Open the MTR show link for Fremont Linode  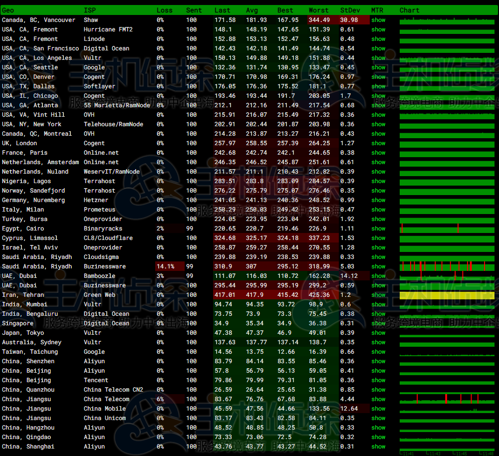pyautogui.click(x=378, y=39)
